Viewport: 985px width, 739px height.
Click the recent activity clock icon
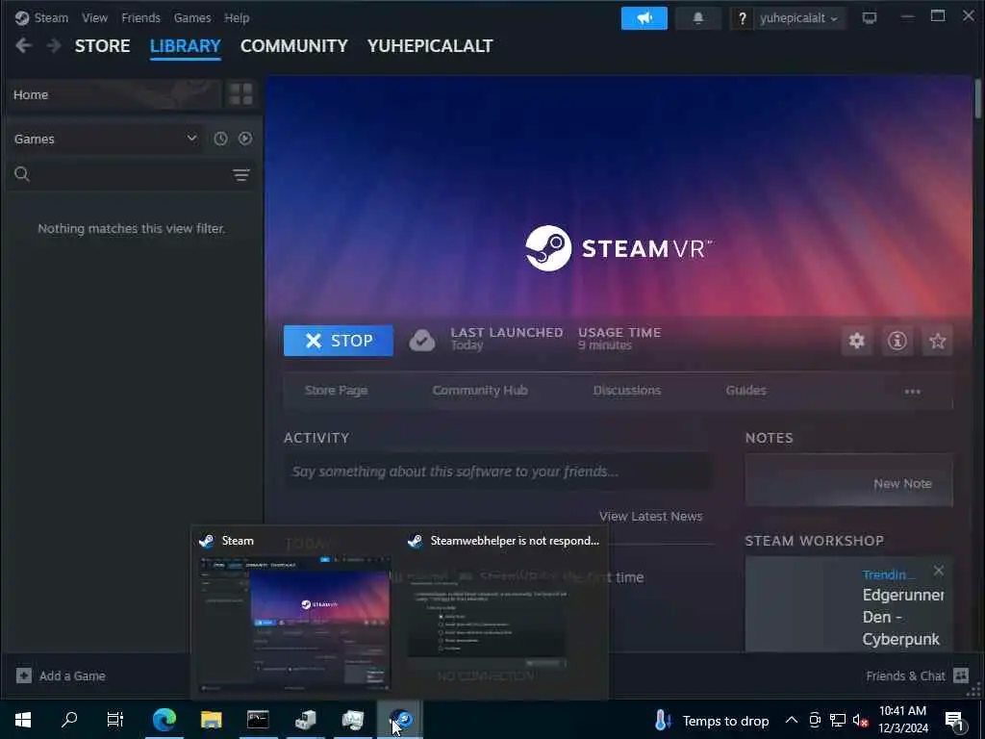coord(220,139)
